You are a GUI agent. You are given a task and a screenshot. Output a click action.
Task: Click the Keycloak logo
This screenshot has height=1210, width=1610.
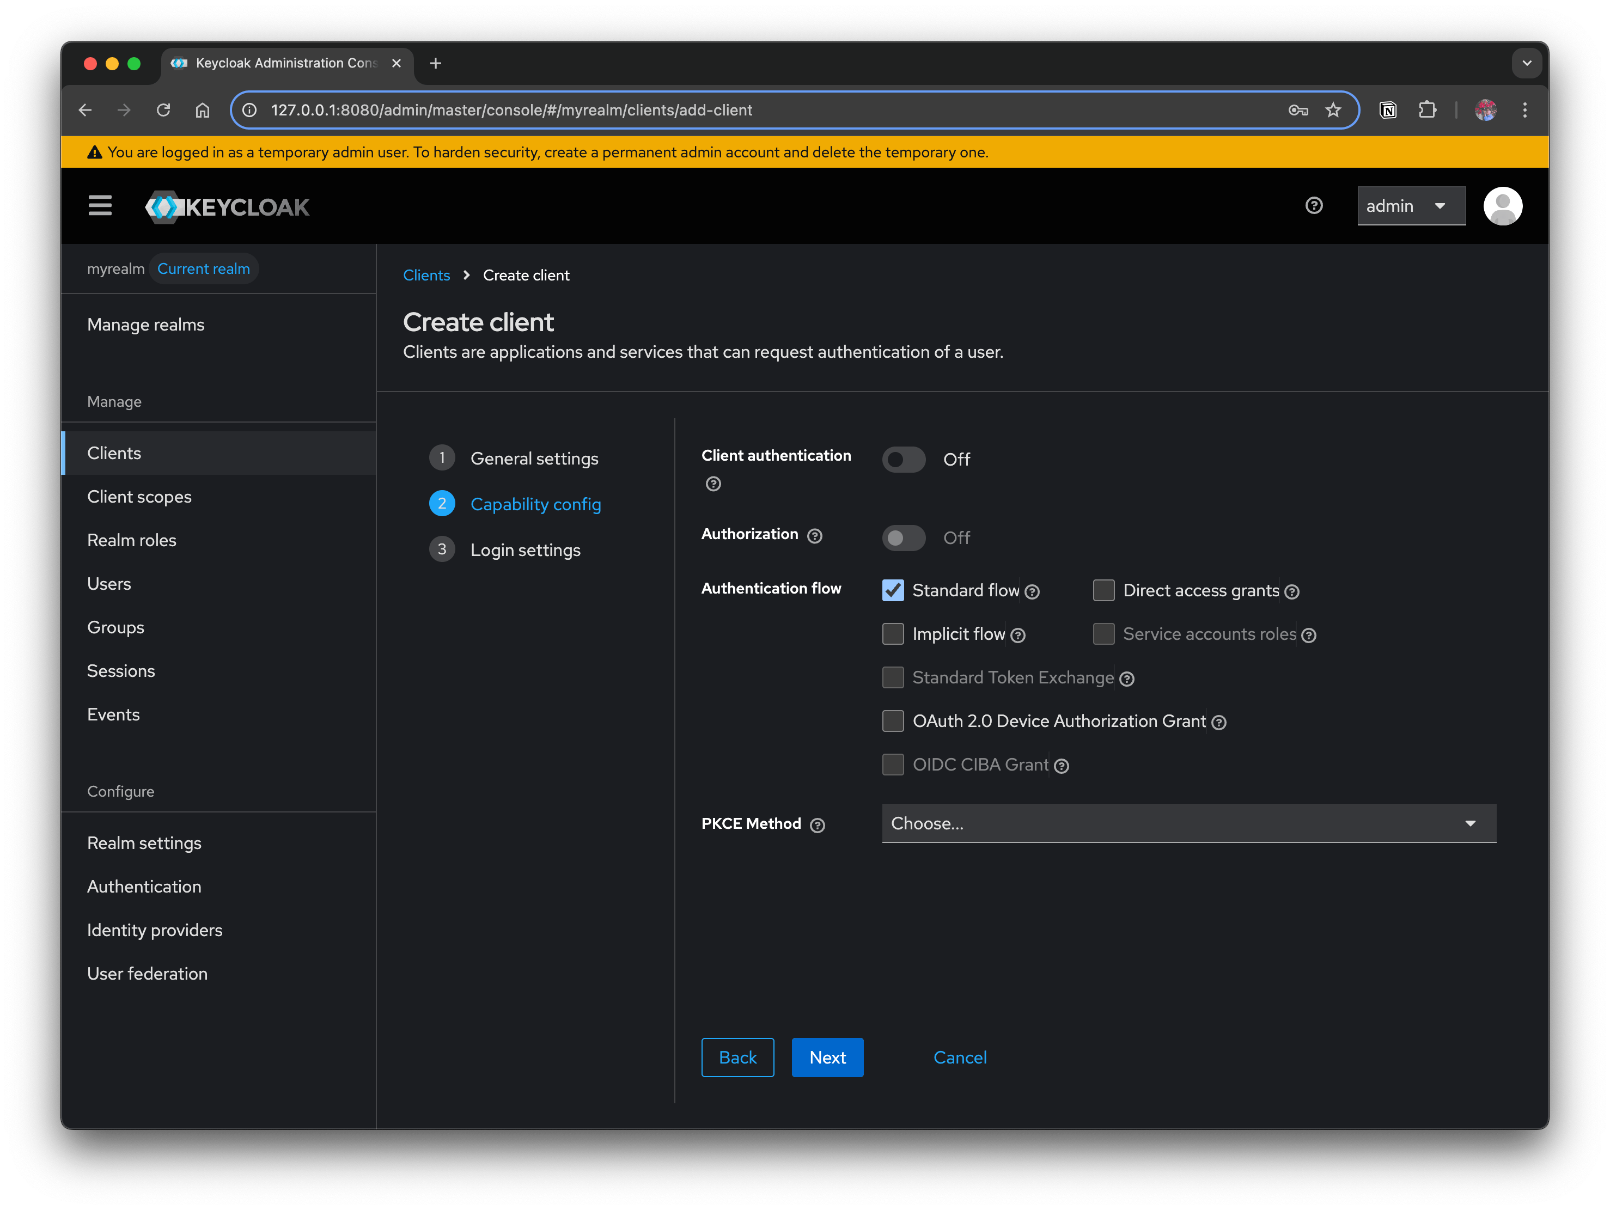click(x=227, y=206)
